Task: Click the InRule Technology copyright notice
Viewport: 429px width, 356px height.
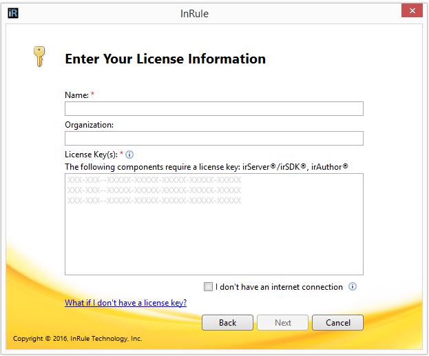Action: [x=77, y=339]
